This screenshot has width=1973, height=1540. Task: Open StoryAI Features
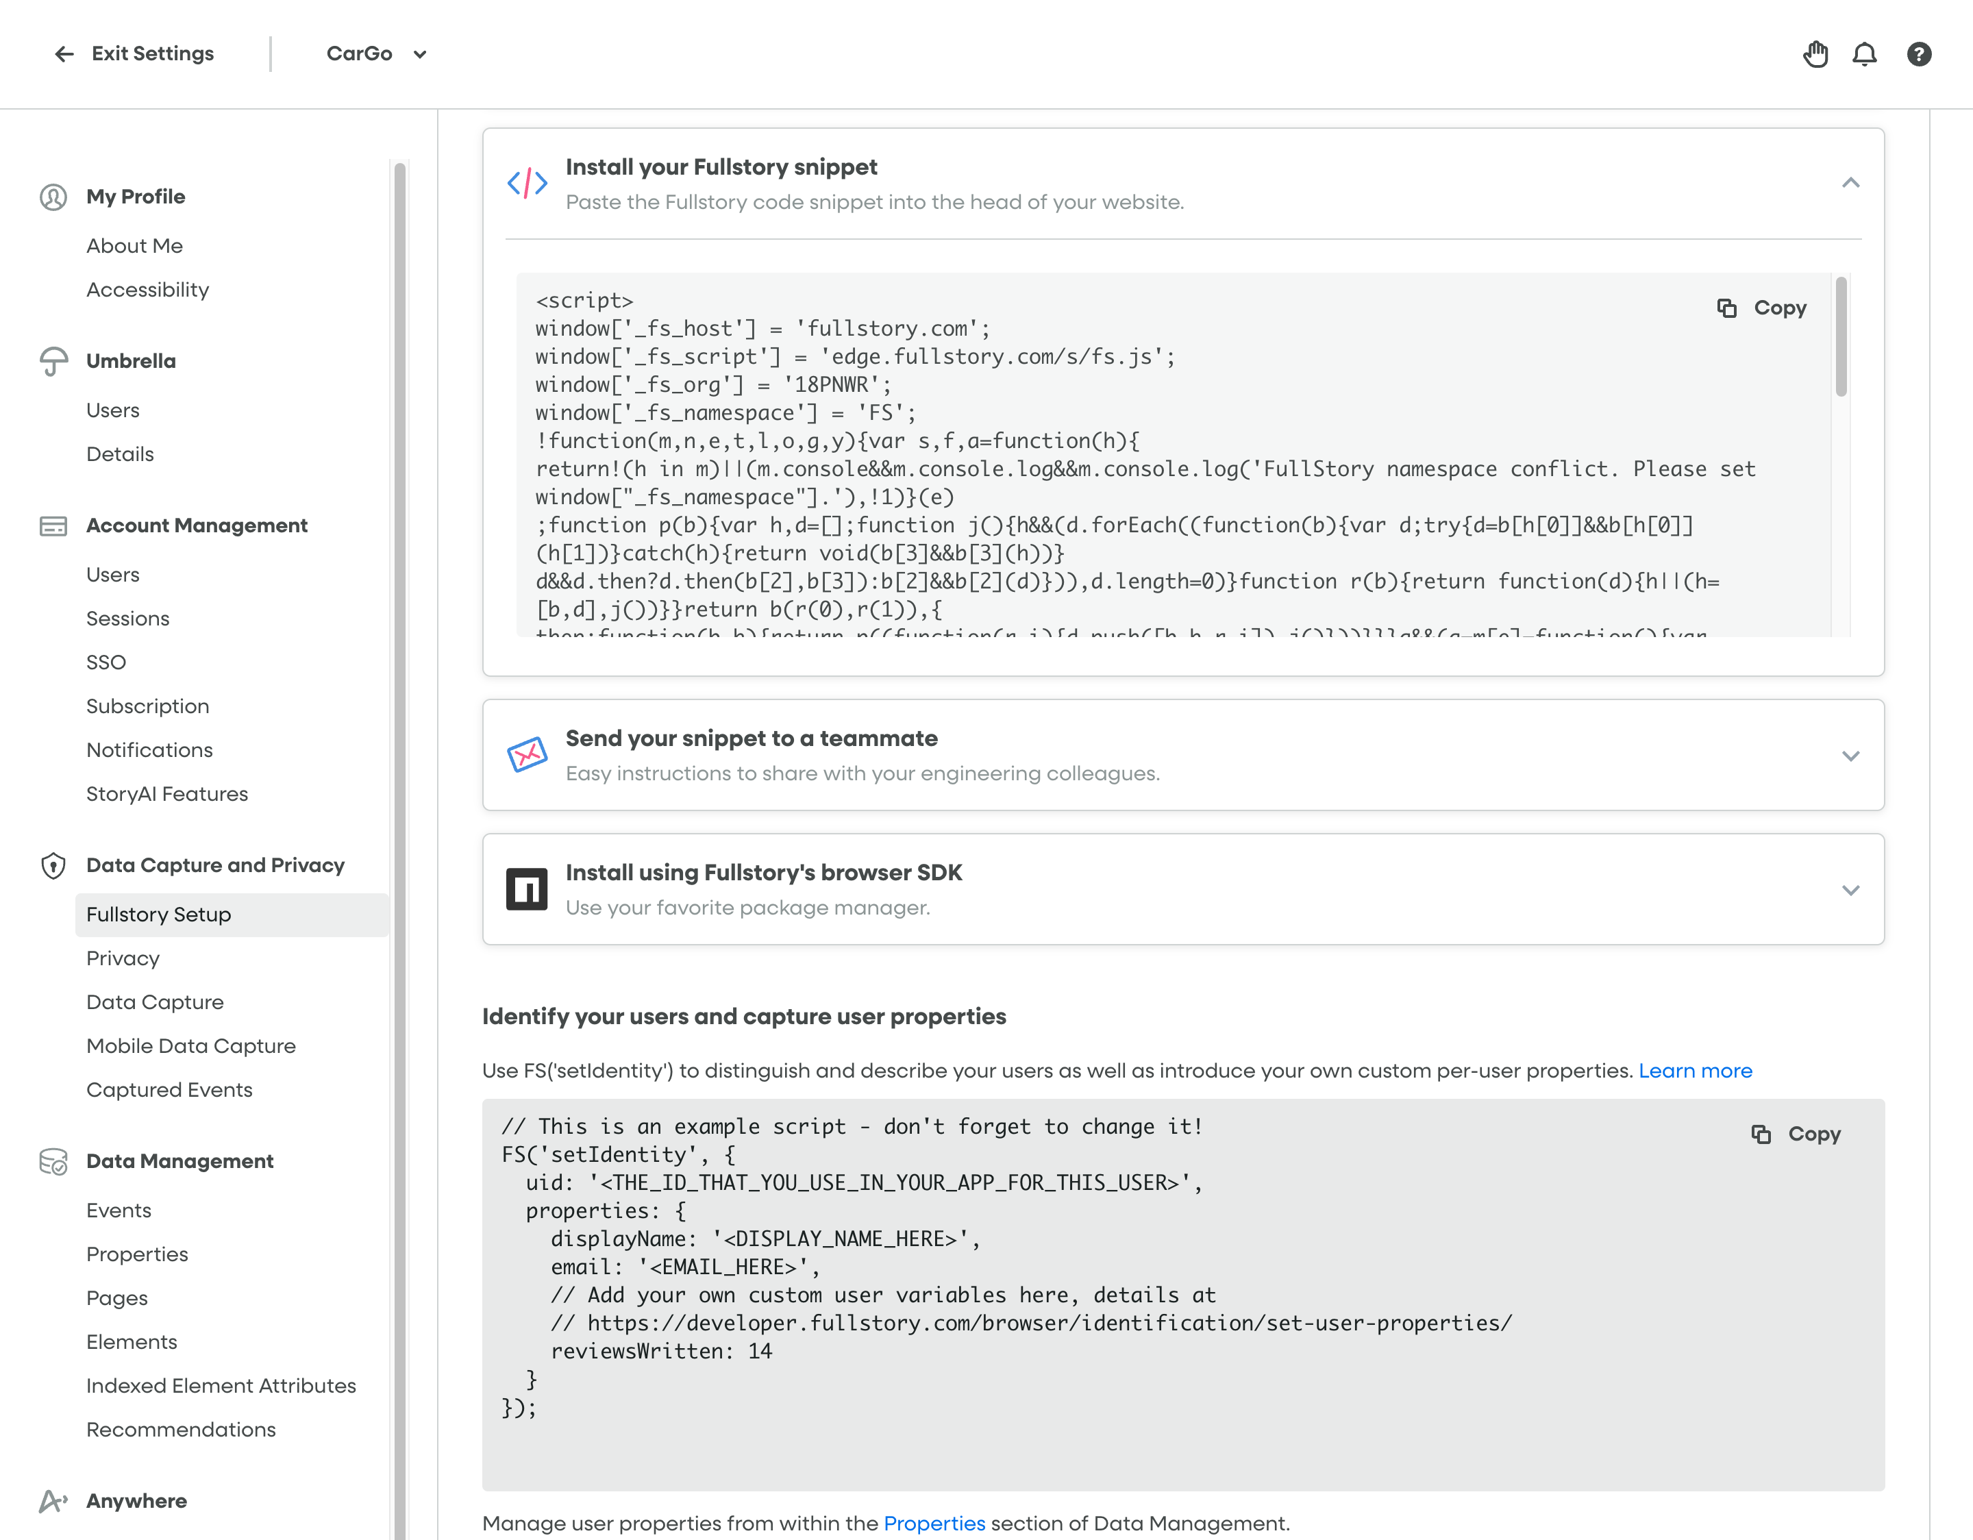click(167, 794)
